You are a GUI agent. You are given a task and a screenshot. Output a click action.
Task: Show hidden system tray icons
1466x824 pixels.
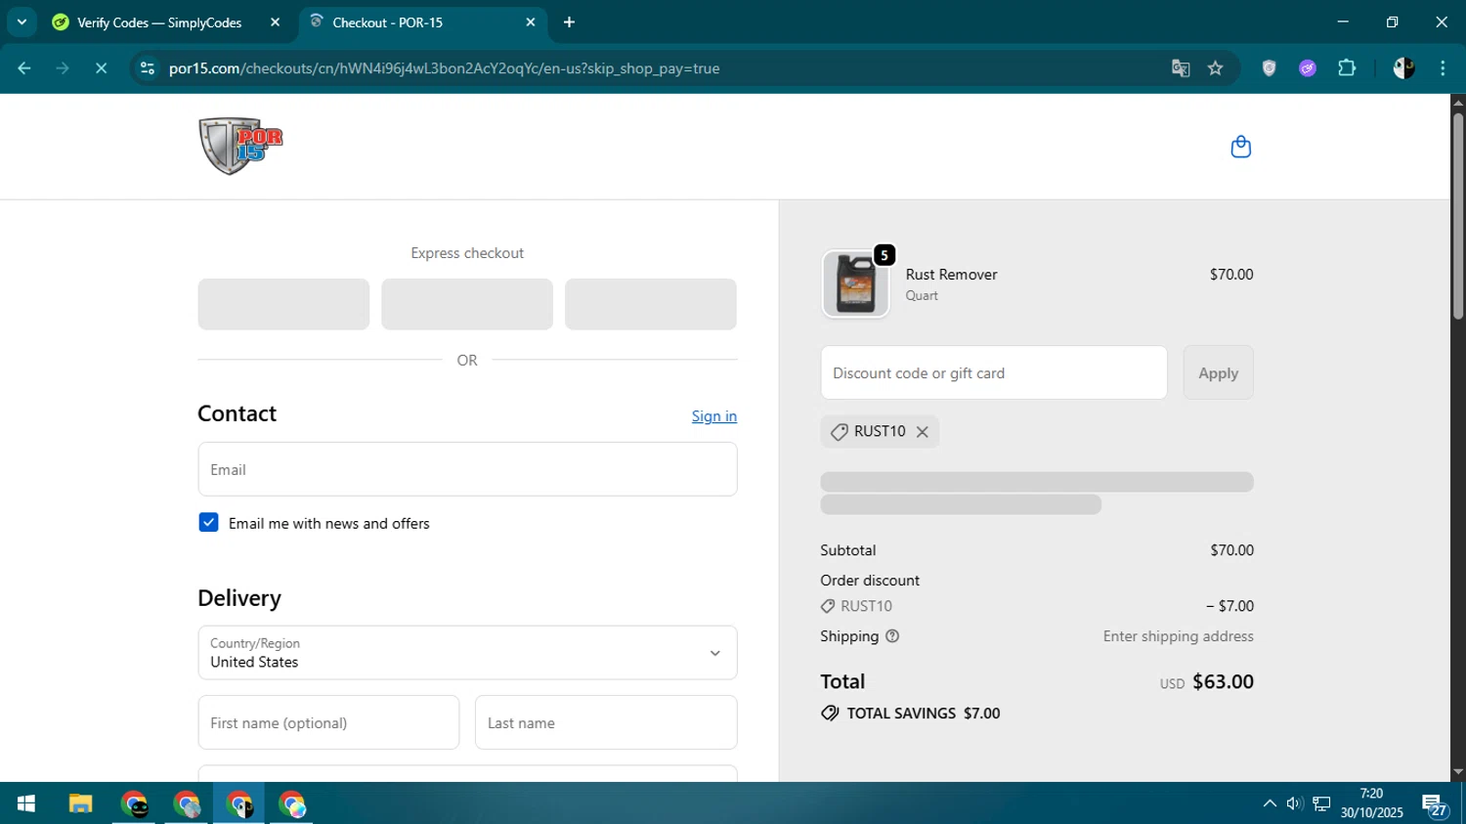click(x=1269, y=803)
